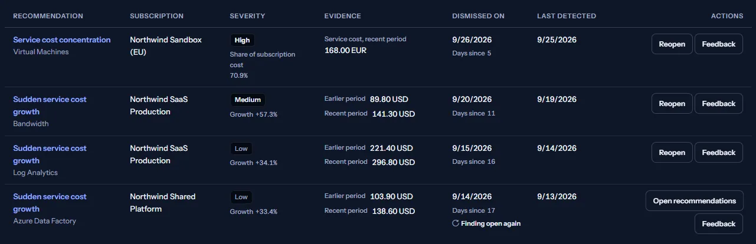The height and width of the screenshot is (244, 756).
Task: Give Feedback on the Bandwidth finding
Action: click(x=719, y=104)
